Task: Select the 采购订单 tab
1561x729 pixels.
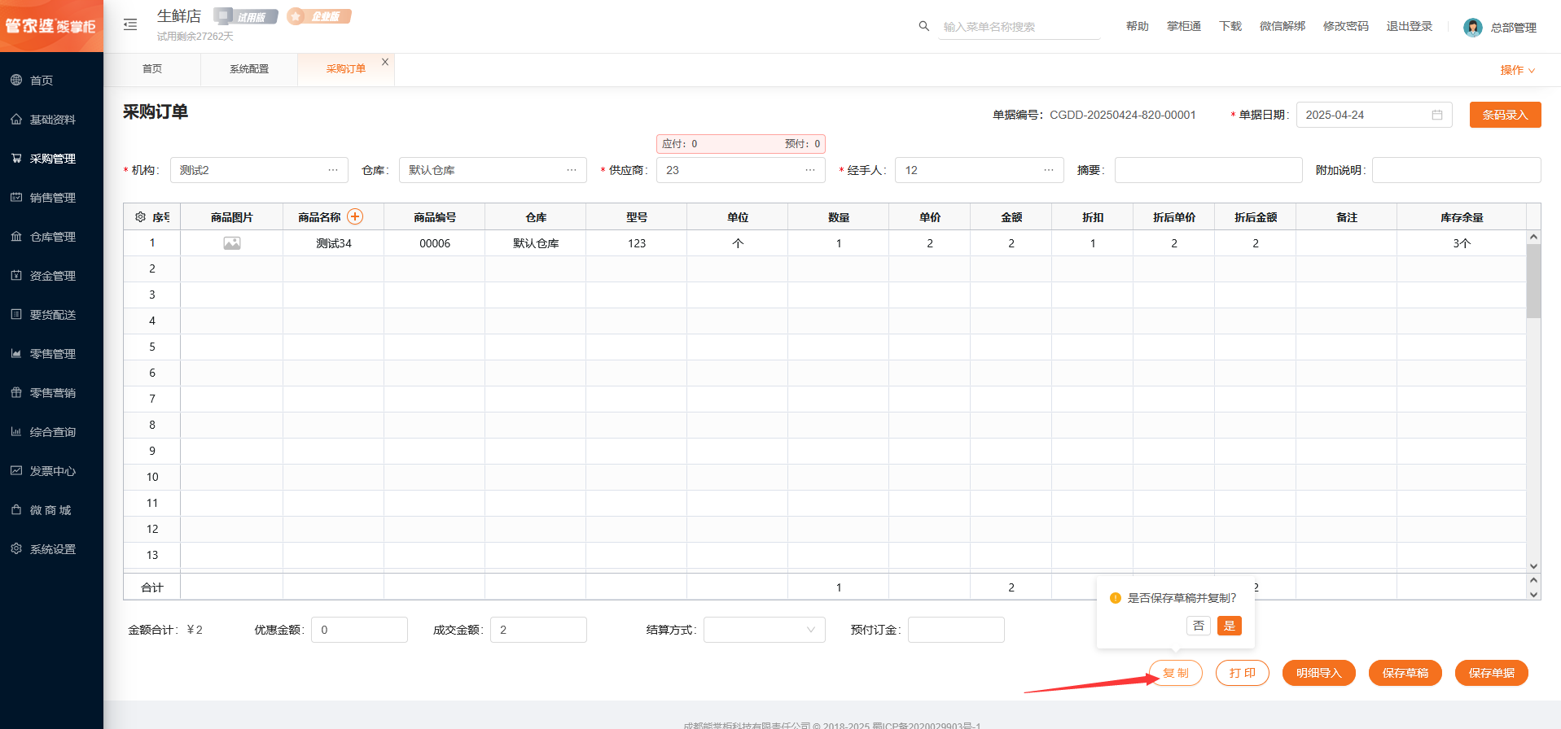Action: 346,69
